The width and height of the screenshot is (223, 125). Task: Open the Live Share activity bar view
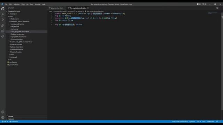coord(3,36)
